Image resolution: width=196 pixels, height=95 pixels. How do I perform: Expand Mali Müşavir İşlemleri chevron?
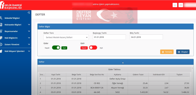(29, 51)
